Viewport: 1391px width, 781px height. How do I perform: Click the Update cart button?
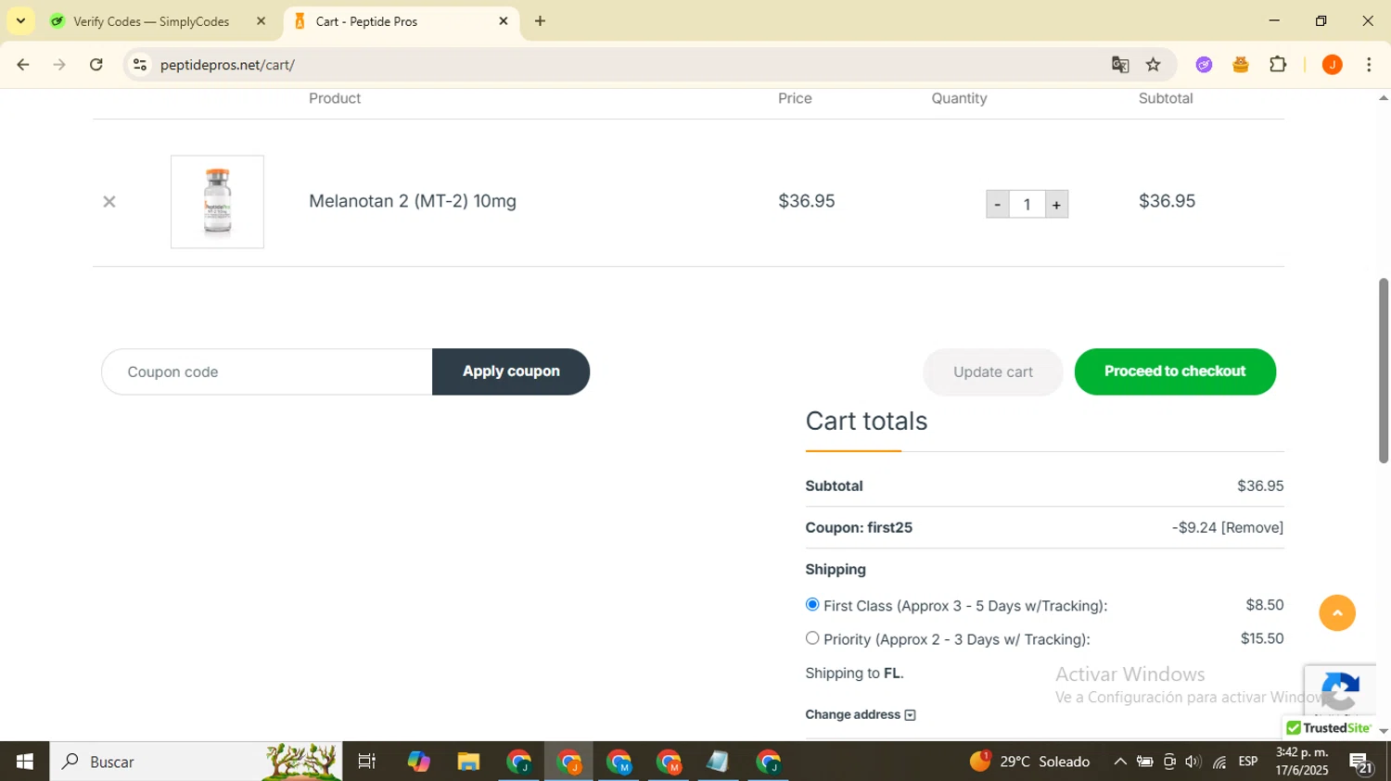(993, 372)
